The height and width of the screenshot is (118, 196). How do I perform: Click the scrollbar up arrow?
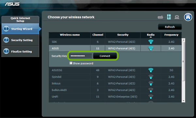coord(184,40)
